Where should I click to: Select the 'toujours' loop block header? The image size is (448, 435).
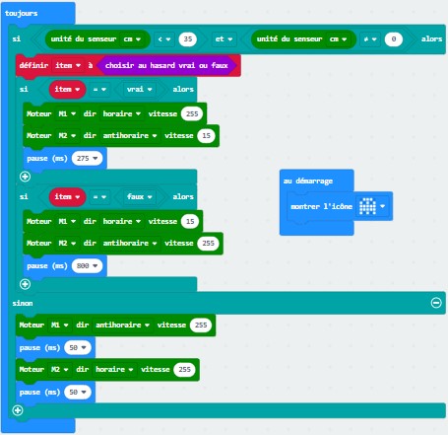coord(22,13)
